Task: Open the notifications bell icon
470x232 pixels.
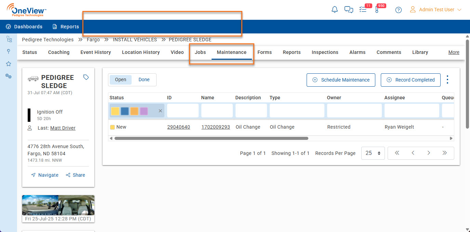Action: click(335, 10)
